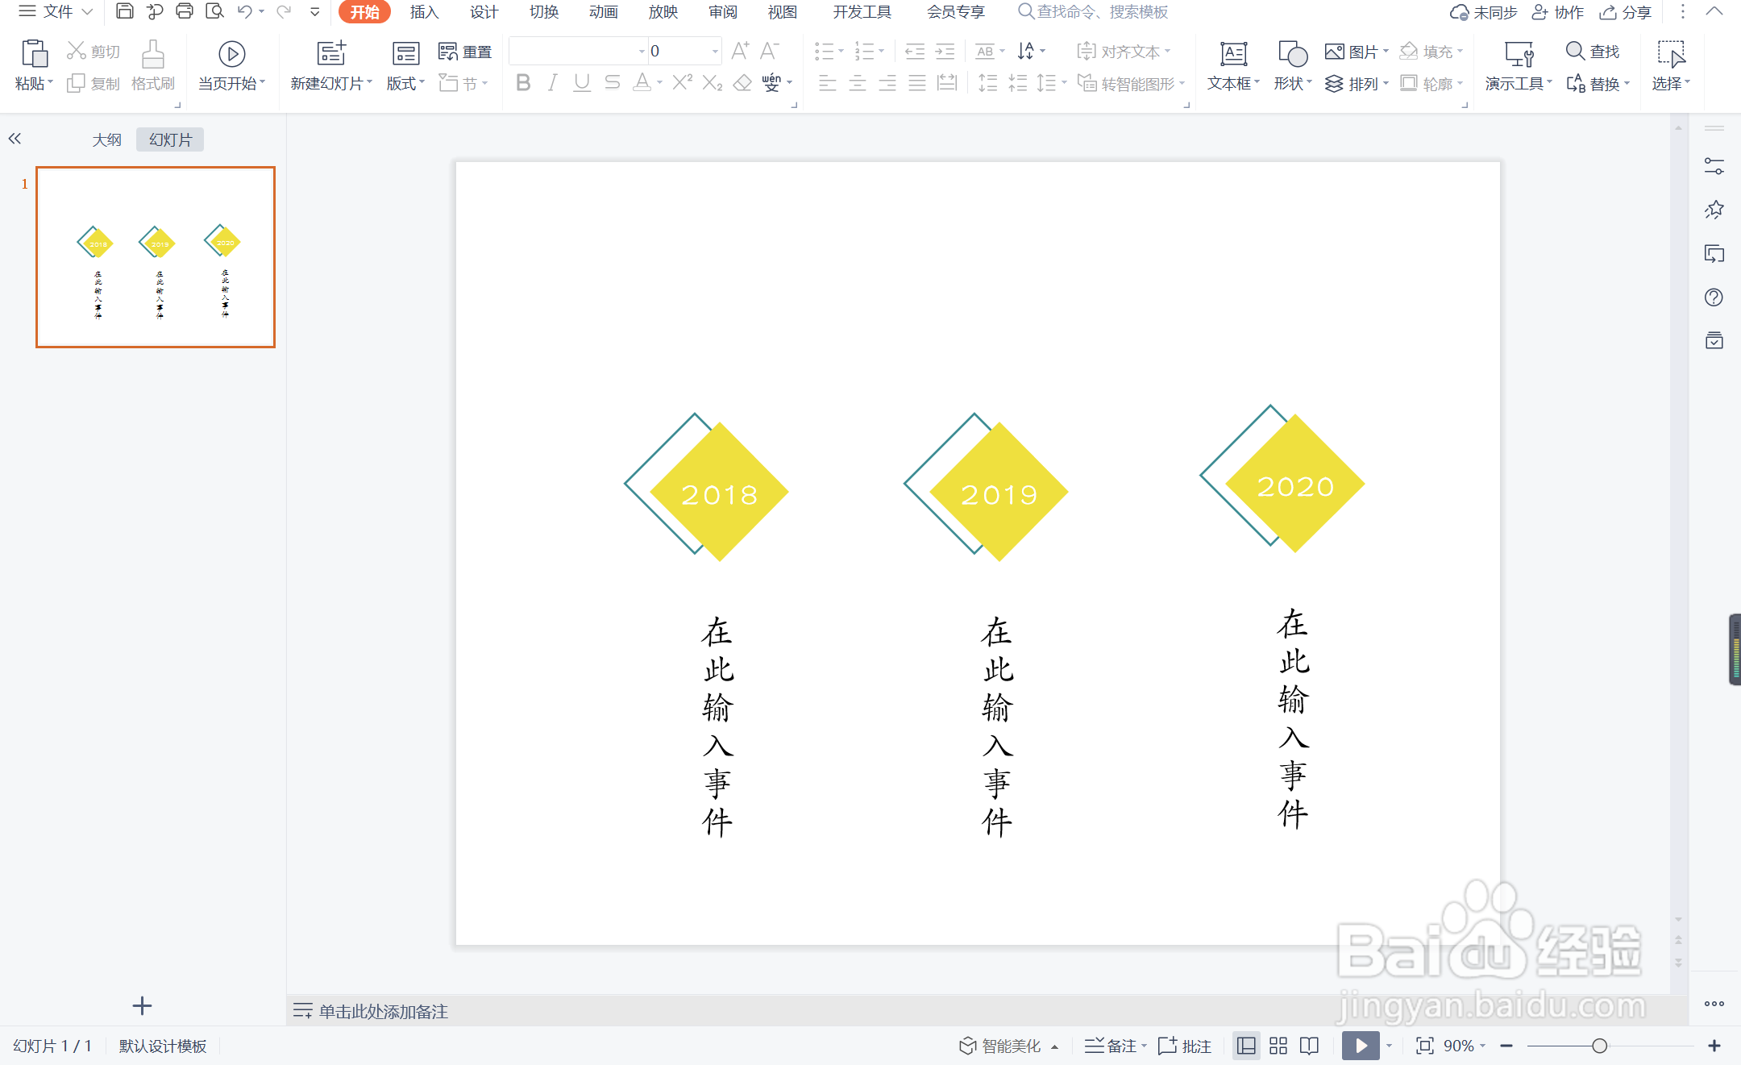Screen dimensions: 1741x1065
Task: Click the new slide icon
Action: pos(330,54)
